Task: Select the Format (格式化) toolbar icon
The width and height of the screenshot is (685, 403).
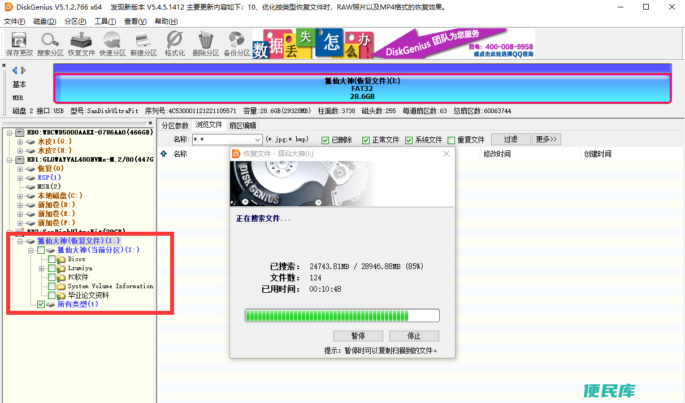Action: pos(175,44)
